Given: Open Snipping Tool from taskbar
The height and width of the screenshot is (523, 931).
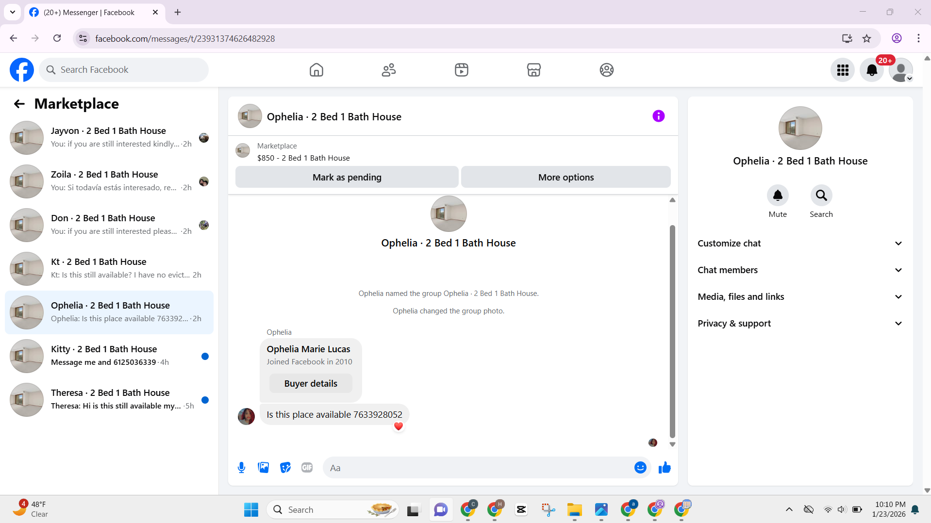Looking at the screenshot, I should [x=548, y=509].
